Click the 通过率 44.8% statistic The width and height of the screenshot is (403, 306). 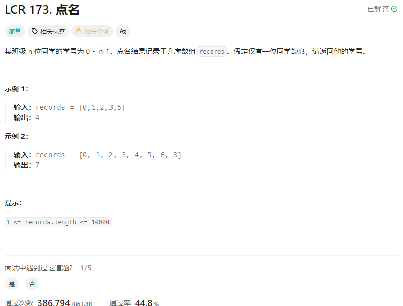point(133,302)
